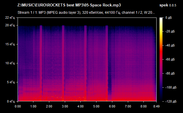The image size is (183, 113).
Task: Click the 2:00 time axis label
Action: coord(49,106)
